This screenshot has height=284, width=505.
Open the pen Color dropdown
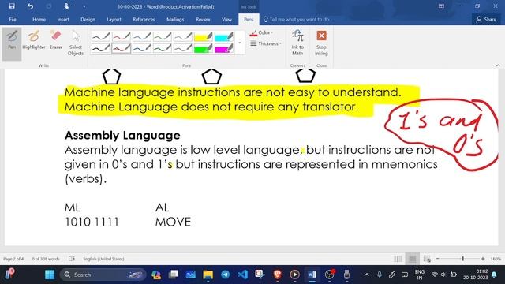[x=261, y=32]
